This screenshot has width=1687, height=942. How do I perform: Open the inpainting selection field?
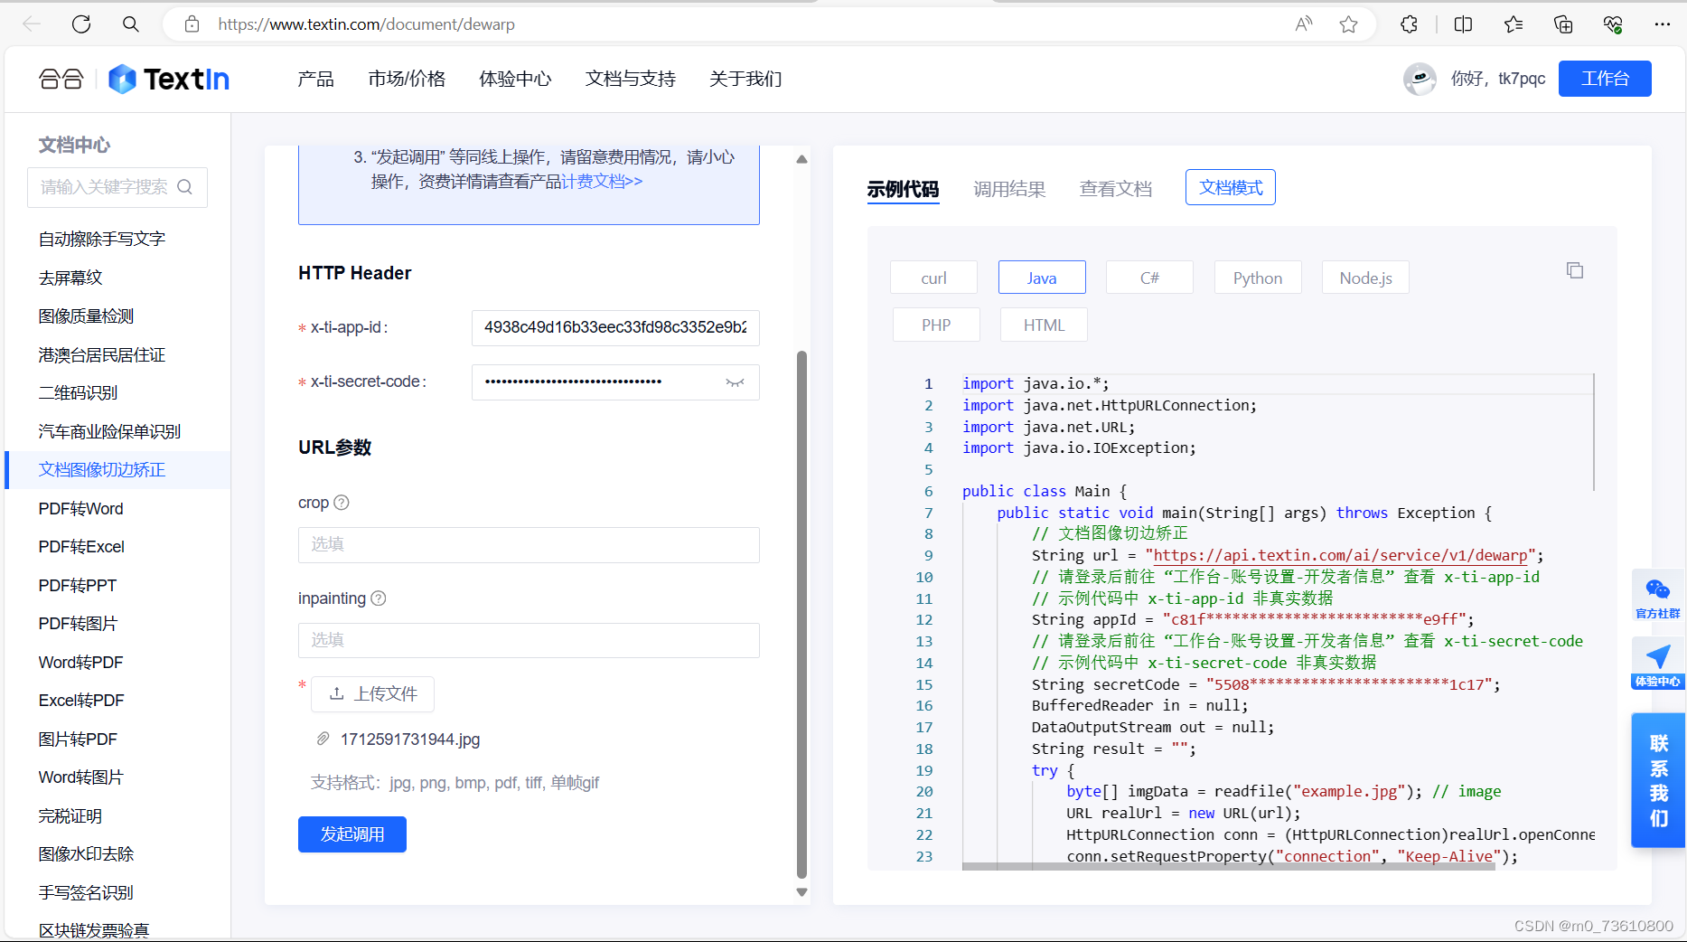(529, 640)
